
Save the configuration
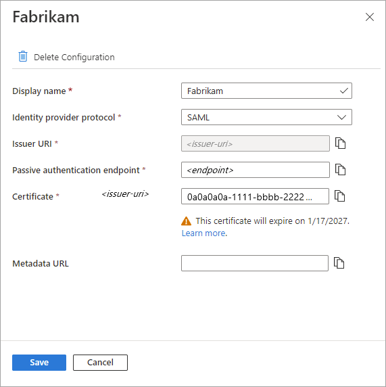point(39,363)
